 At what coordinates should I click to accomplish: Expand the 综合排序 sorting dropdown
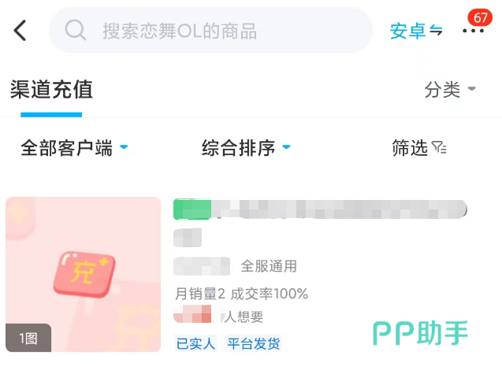(246, 147)
